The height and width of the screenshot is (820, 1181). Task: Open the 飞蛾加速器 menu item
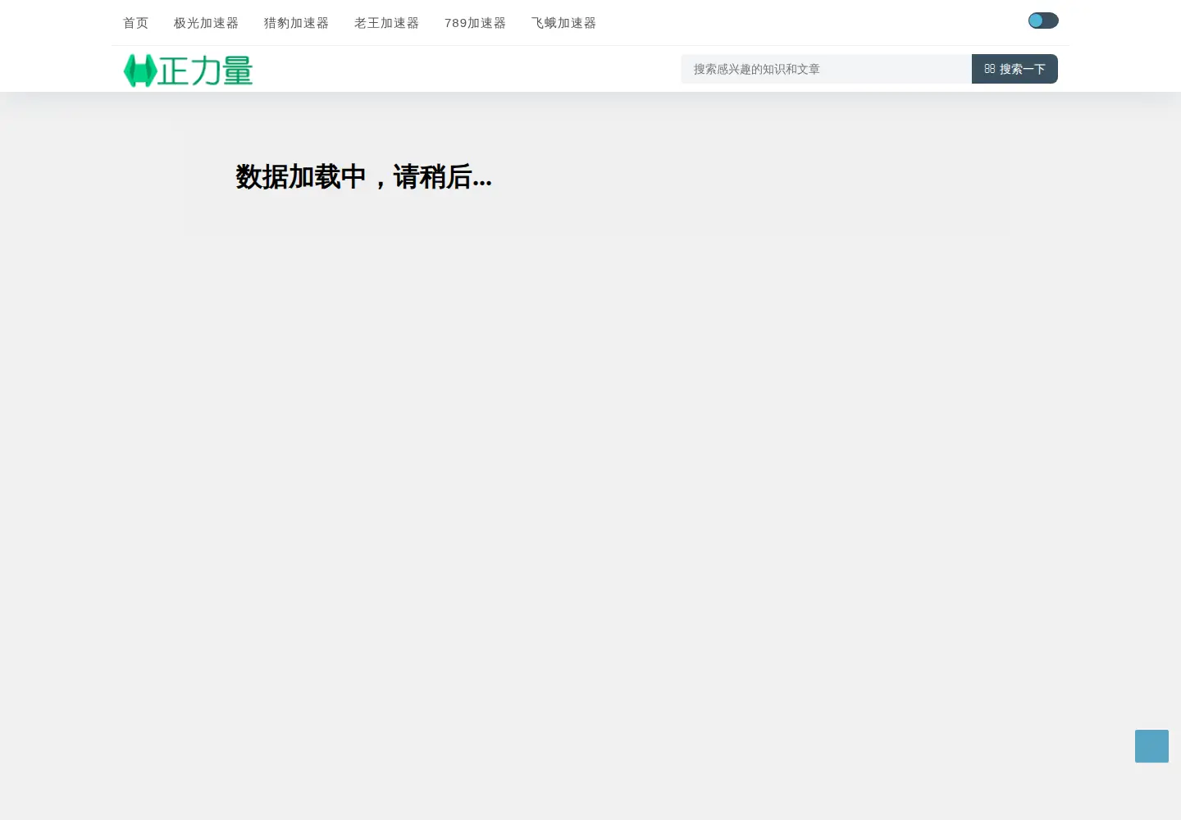[563, 23]
